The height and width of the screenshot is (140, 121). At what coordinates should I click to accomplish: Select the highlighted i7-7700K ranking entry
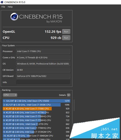[36, 109]
